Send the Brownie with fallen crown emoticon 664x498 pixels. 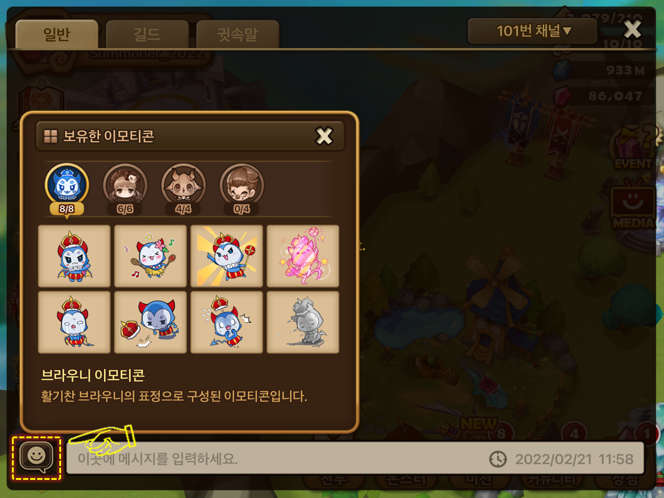[151, 322]
